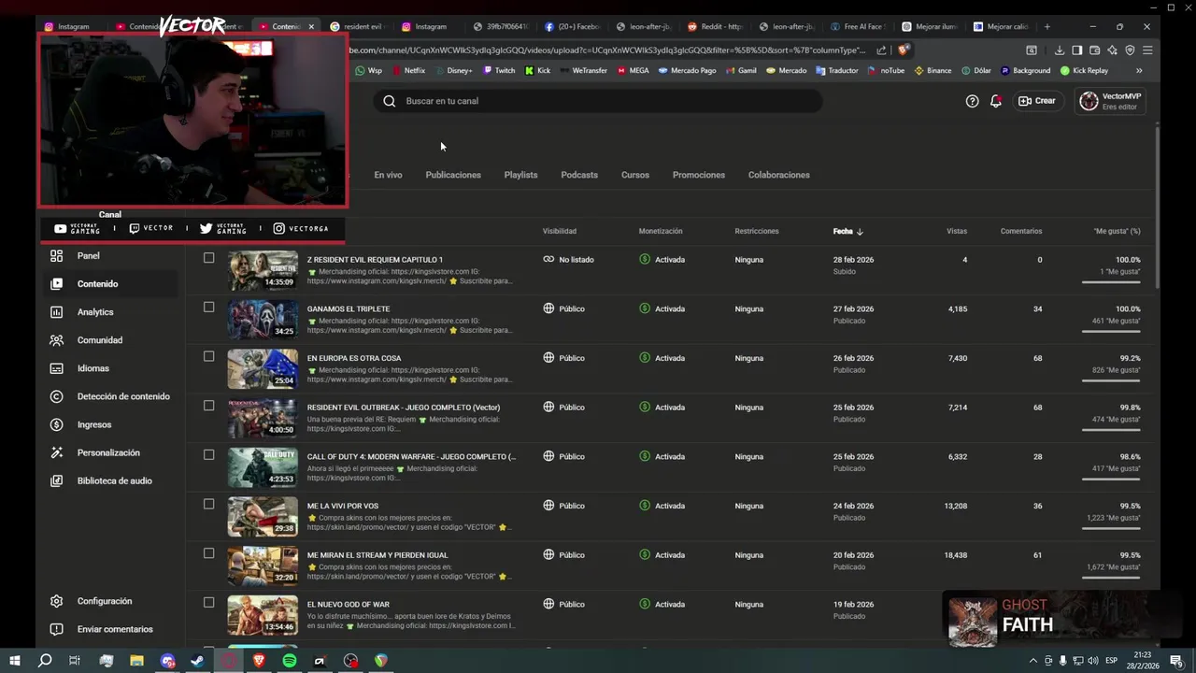Image resolution: width=1196 pixels, height=673 pixels.
Task: Open the Personalización wand icon
Action: click(57, 452)
